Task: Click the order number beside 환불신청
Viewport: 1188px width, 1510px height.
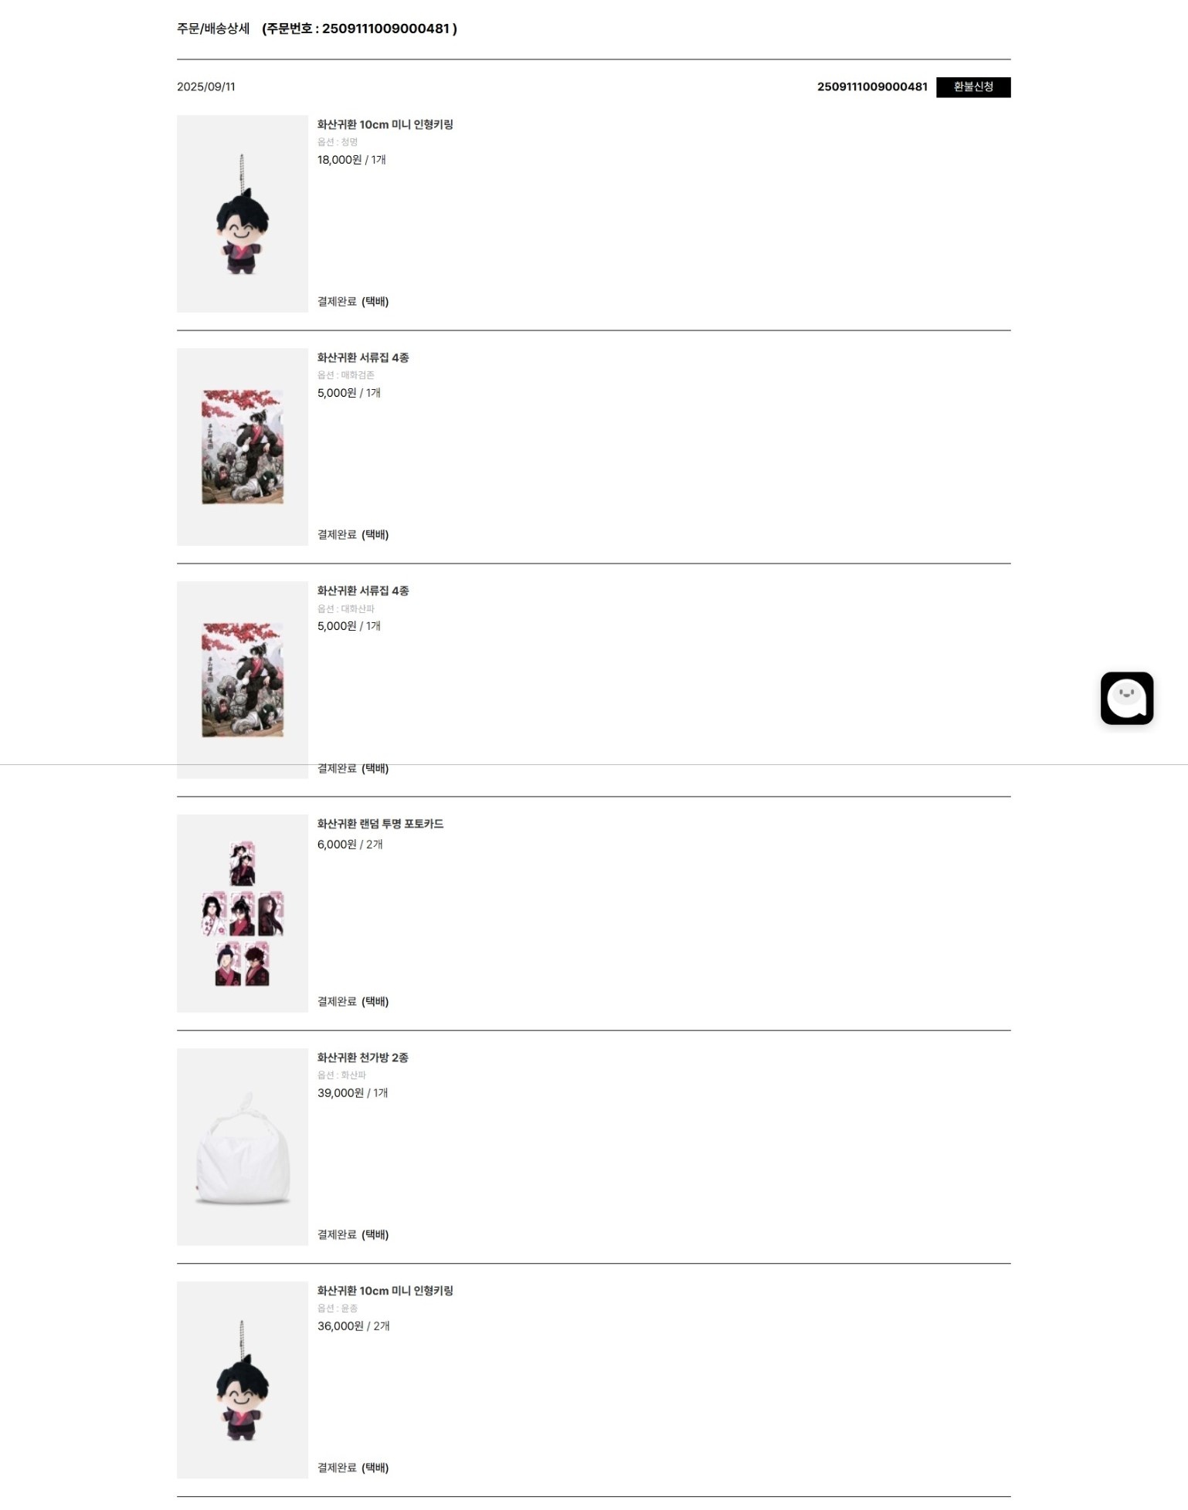Action: pos(871,87)
